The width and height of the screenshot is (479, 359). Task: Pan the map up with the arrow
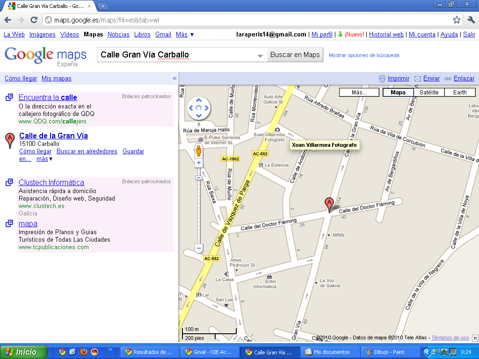[198, 100]
